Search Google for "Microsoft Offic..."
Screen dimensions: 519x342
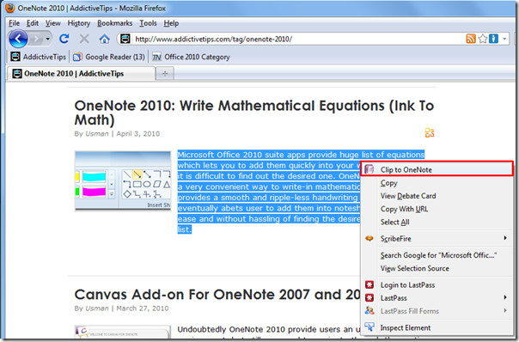[437, 255]
